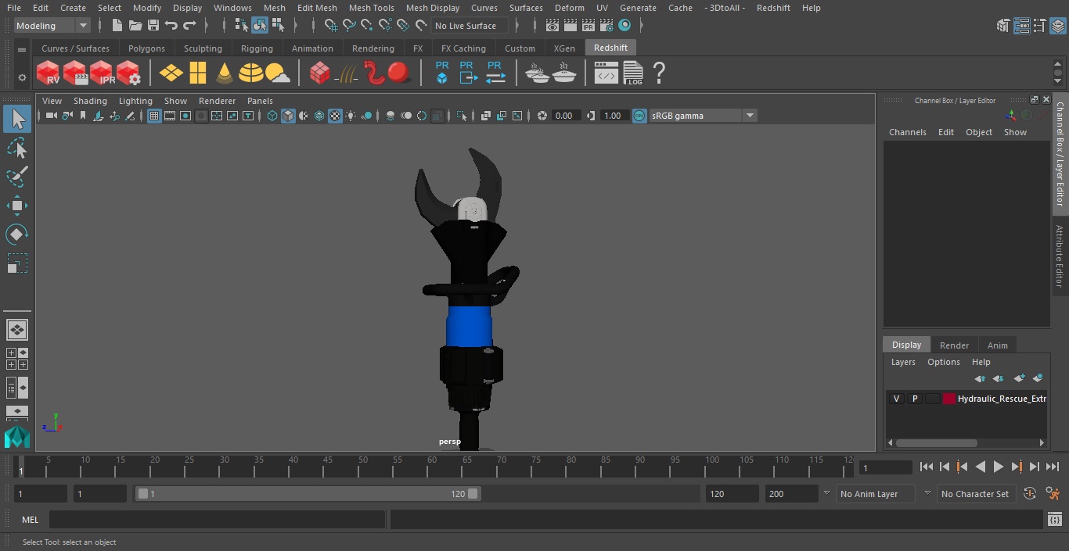Click the Animation preferences running-man icon

[x=1053, y=493]
